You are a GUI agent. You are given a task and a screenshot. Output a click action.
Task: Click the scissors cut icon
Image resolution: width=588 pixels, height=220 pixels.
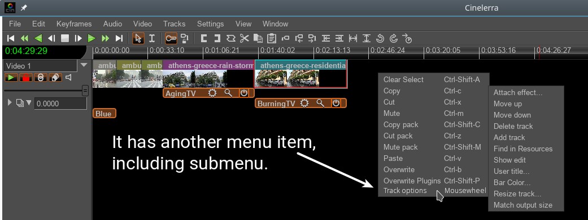(244, 38)
